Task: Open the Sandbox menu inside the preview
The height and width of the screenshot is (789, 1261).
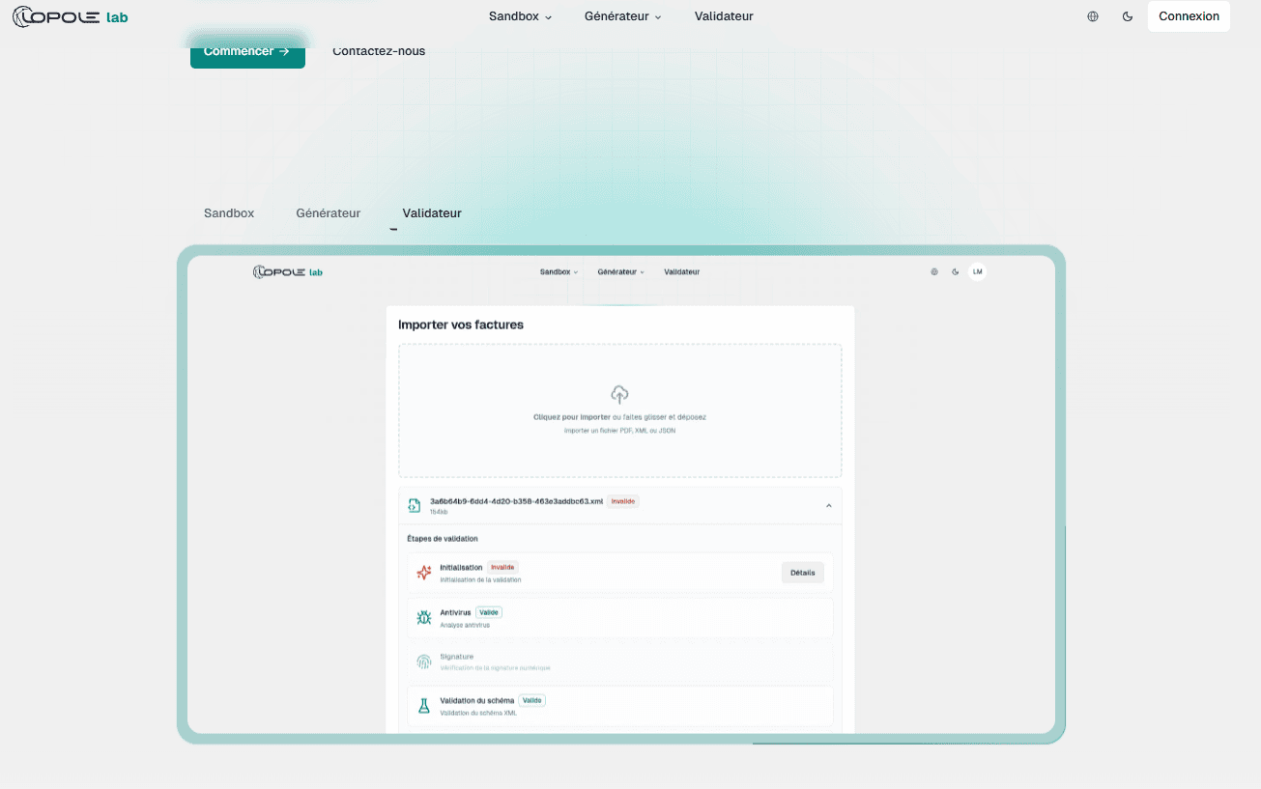Action: pyautogui.click(x=559, y=272)
